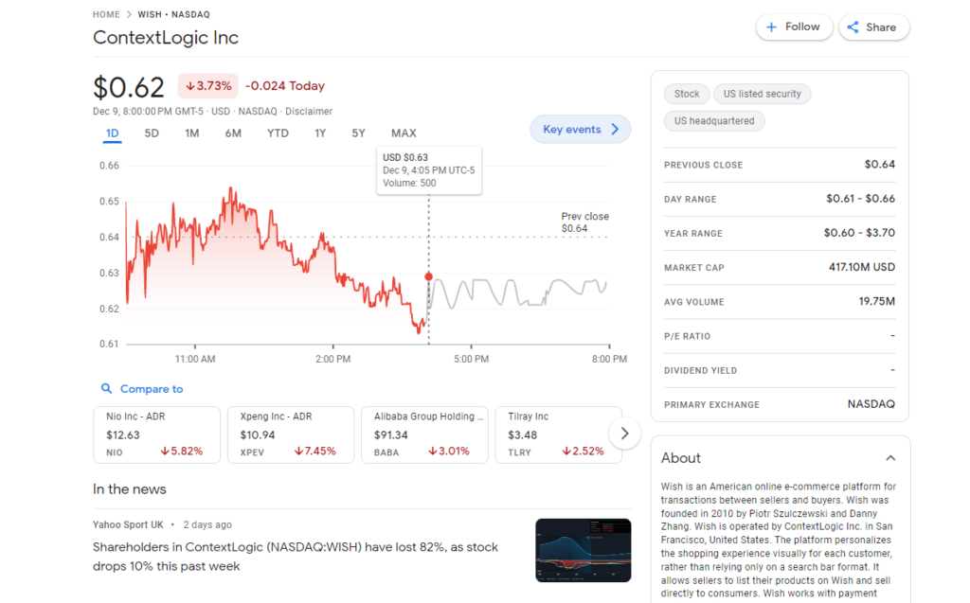970x603 pixels.
Task: Click the YEAR RANGE value $0.60 - $3.70
Action: pyautogui.click(x=859, y=233)
